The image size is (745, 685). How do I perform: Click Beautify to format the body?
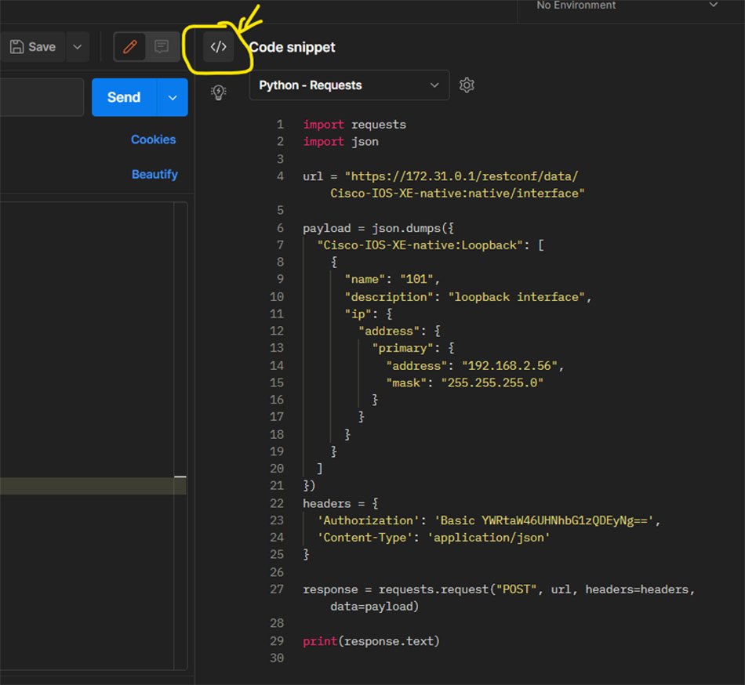pyautogui.click(x=154, y=174)
